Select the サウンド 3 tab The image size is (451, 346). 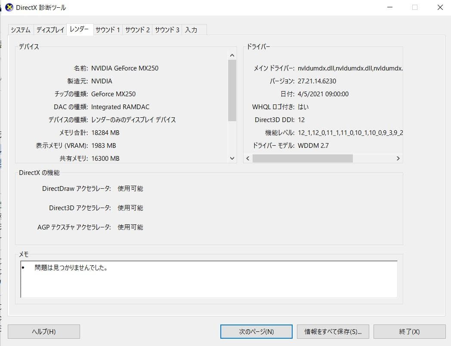click(167, 30)
